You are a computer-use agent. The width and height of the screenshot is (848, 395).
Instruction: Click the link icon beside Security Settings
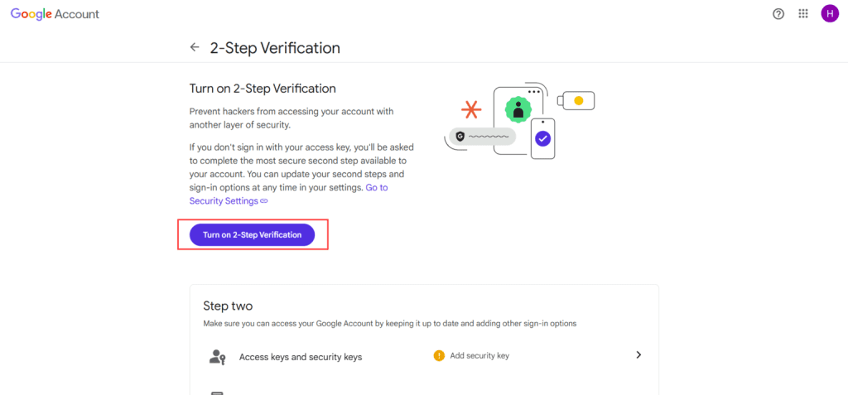pos(264,201)
